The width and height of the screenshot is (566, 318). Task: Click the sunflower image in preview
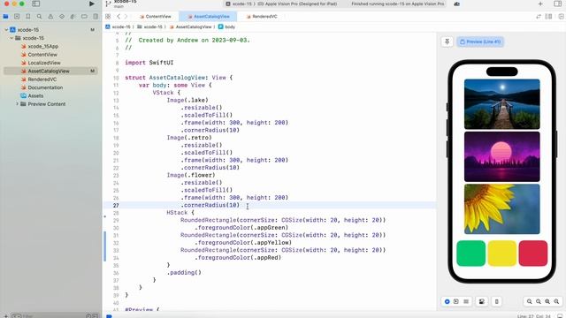(x=502, y=209)
